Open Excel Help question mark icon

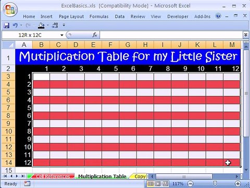tap(218, 16)
